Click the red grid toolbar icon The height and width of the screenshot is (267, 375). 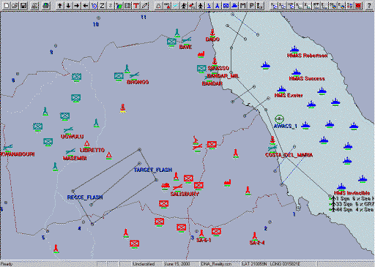(x=358, y=5)
